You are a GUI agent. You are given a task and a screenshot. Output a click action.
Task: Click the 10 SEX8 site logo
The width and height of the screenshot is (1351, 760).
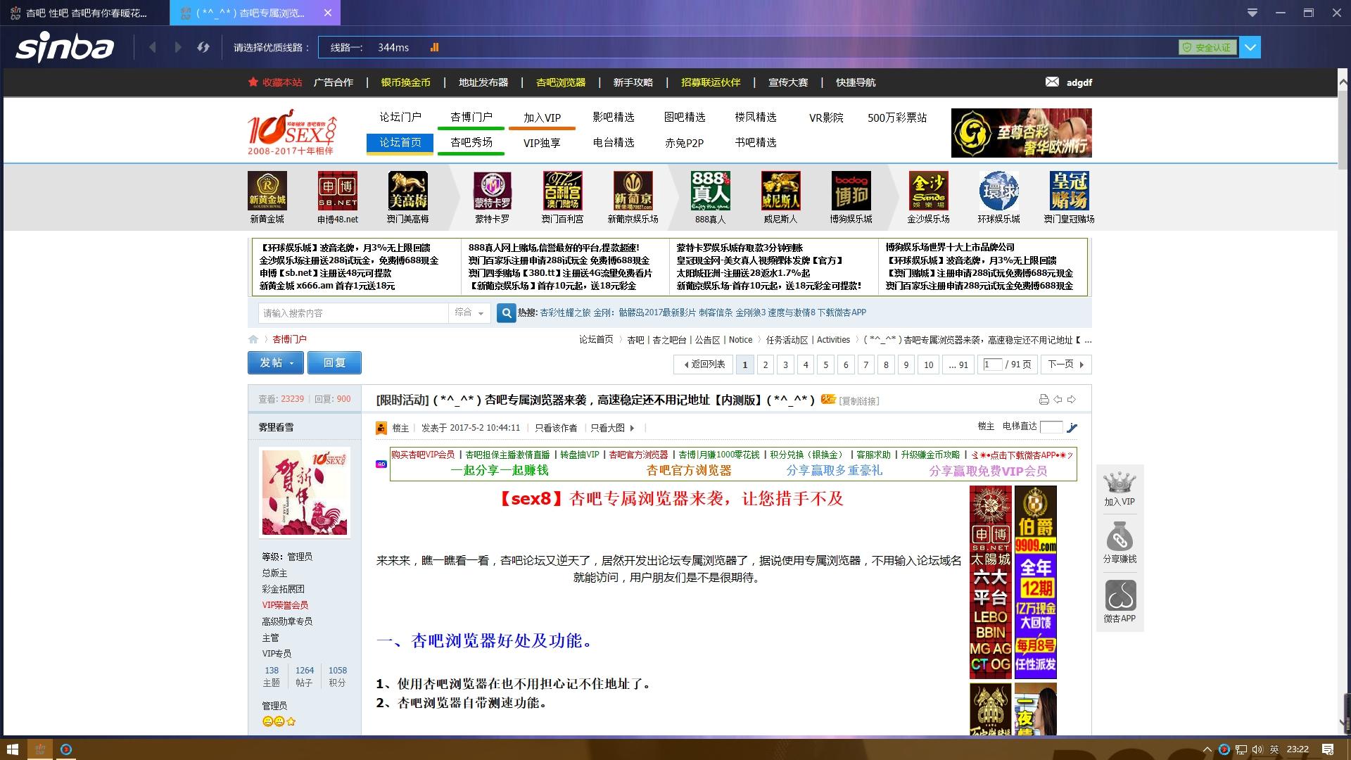point(293,132)
